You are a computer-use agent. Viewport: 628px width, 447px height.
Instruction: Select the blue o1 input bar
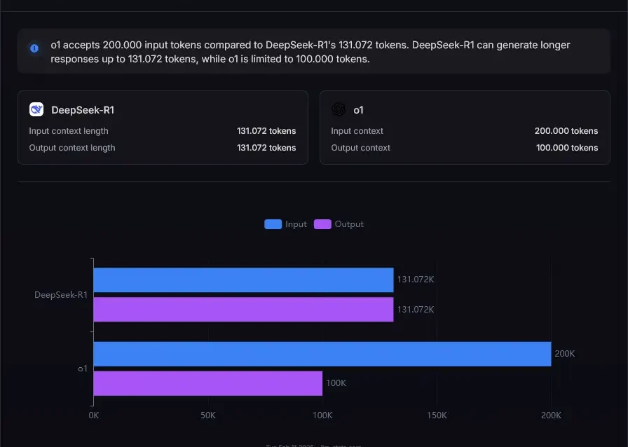[x=322, y=354]
